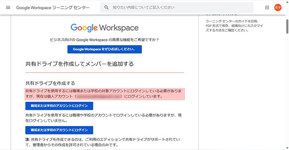Click paragraph ending 在ログインしていません。
The image size is (289, 150).
103,118
